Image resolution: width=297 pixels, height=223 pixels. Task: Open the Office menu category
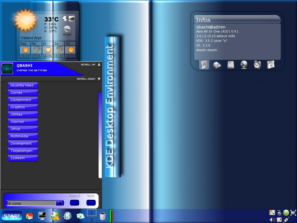click(x=23, y=129)
